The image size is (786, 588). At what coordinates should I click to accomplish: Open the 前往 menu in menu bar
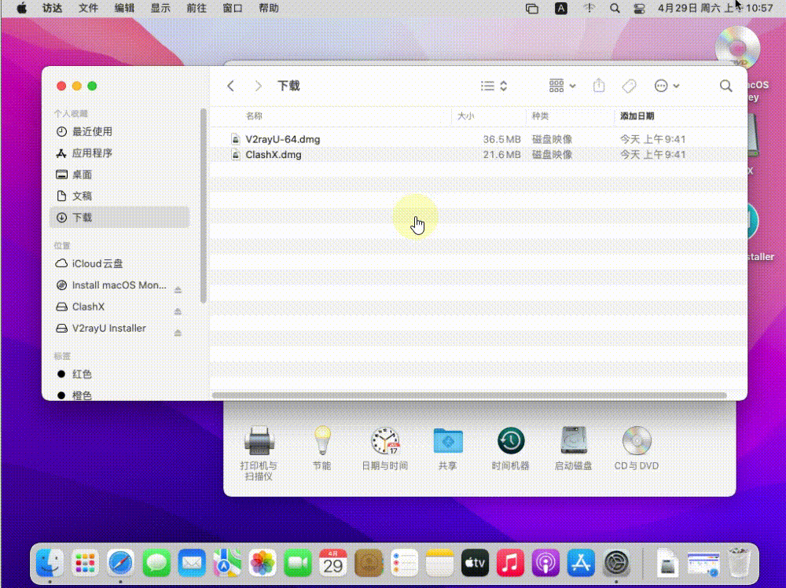[x=196, y=8]
